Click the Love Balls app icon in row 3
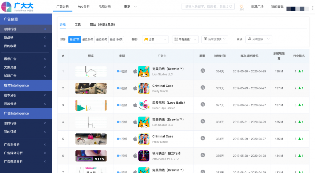Viewport: 315px width, 173px height. (144, 105)
